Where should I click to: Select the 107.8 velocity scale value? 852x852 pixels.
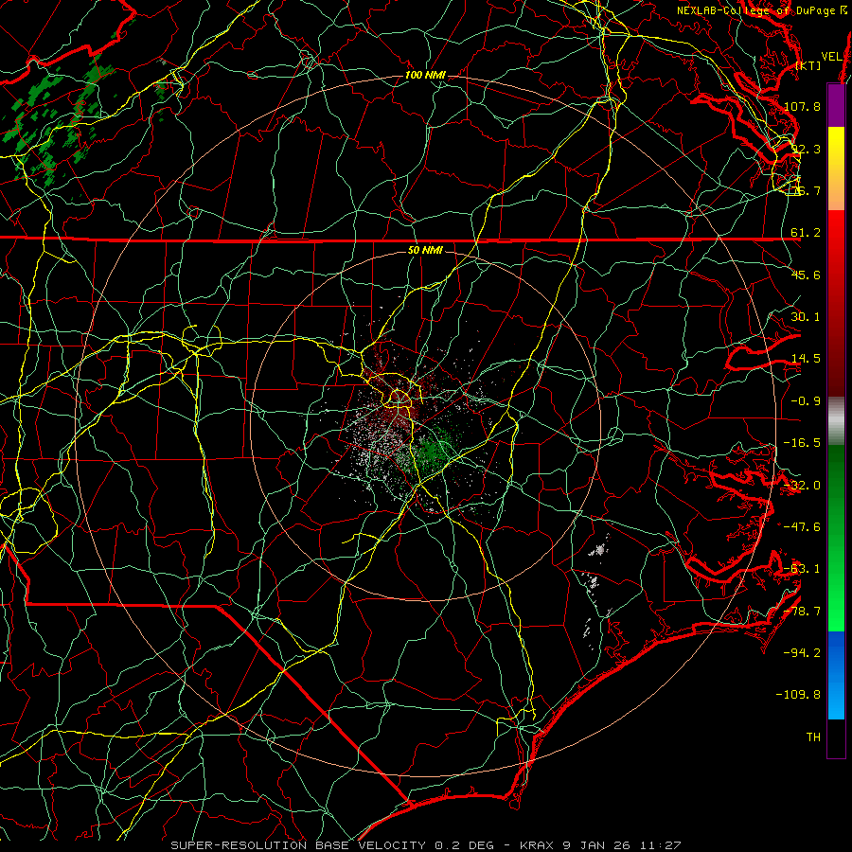tap(802, 106)
